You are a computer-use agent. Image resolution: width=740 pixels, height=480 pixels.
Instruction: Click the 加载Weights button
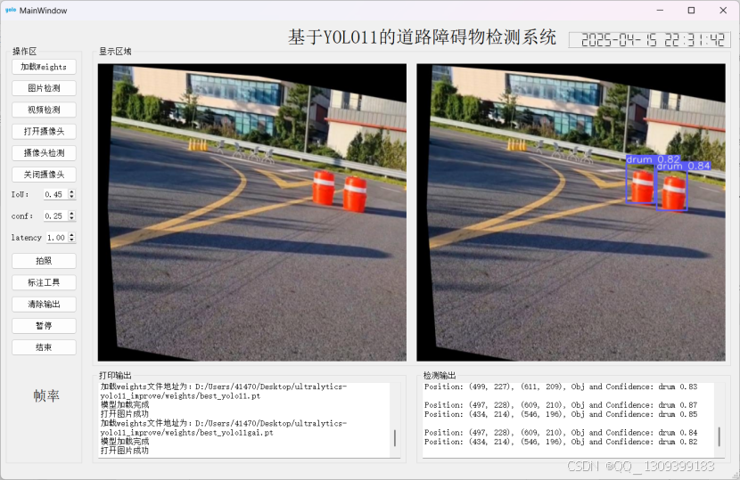44,67
